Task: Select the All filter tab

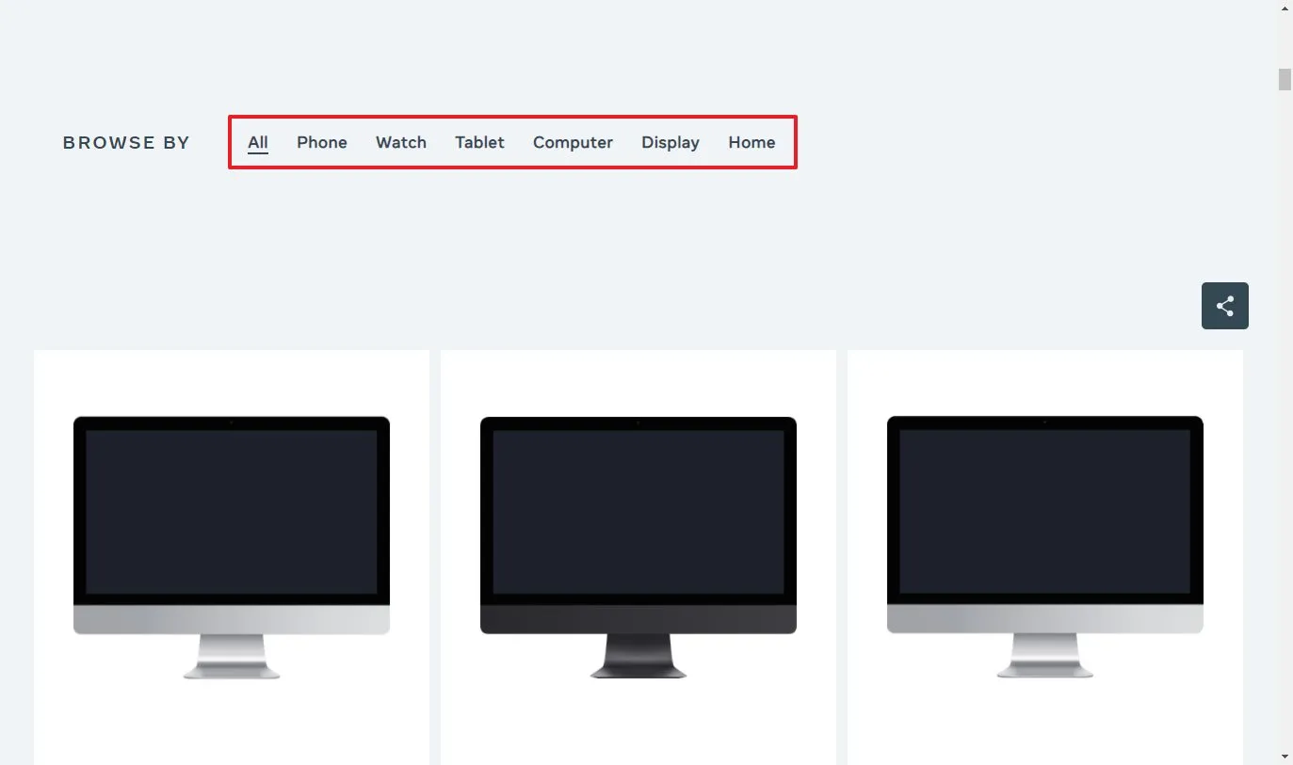Action: point(258,142)
